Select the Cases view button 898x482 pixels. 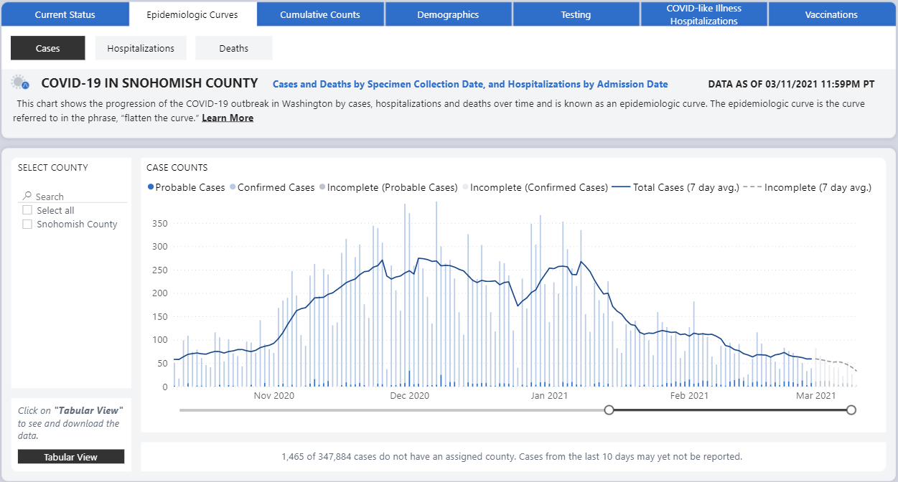(x=48, y=48)
